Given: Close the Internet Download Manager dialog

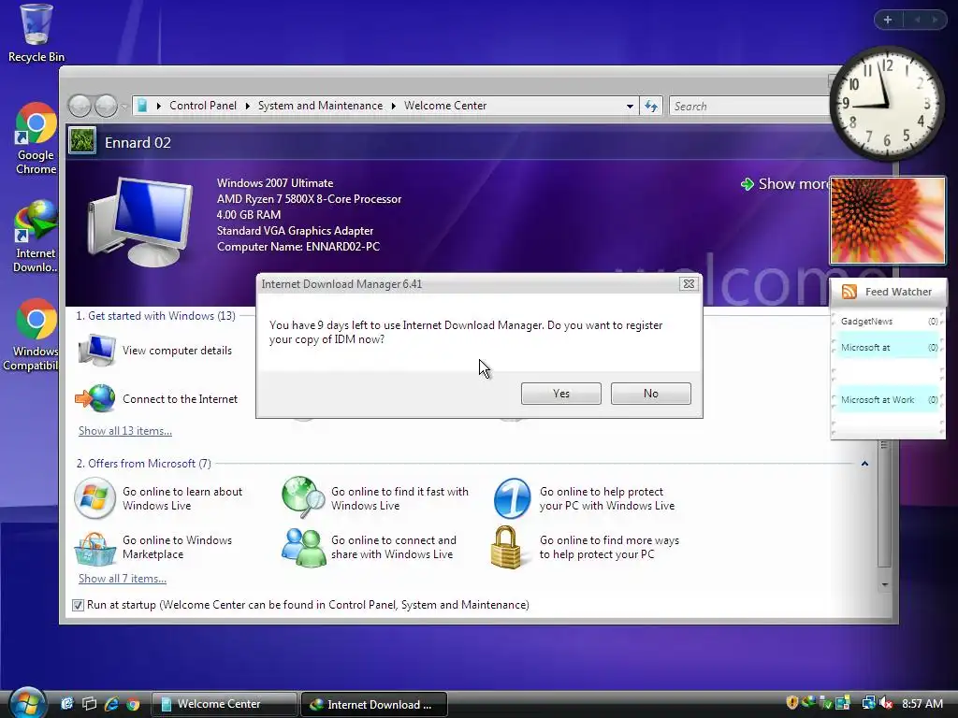Looking at the screenshot, I should [x=689, y=284].
